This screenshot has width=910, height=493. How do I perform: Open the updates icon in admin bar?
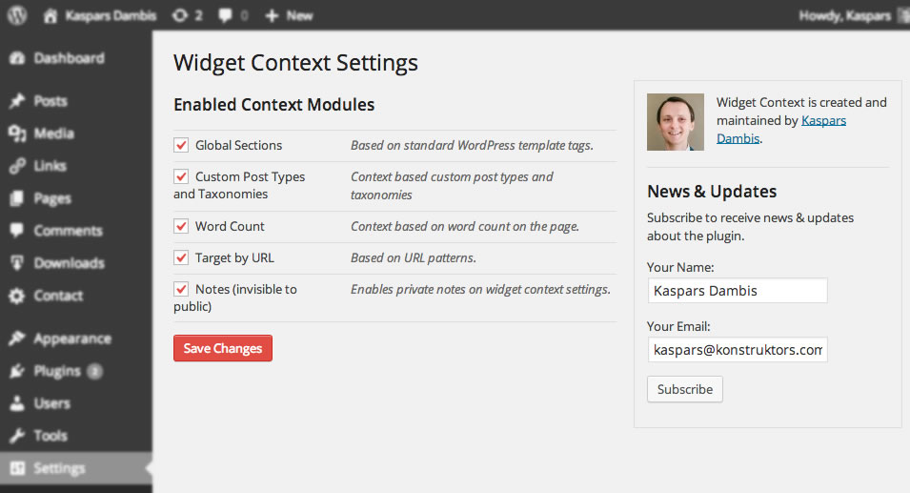pyautogui.click(x=180, y=15)
